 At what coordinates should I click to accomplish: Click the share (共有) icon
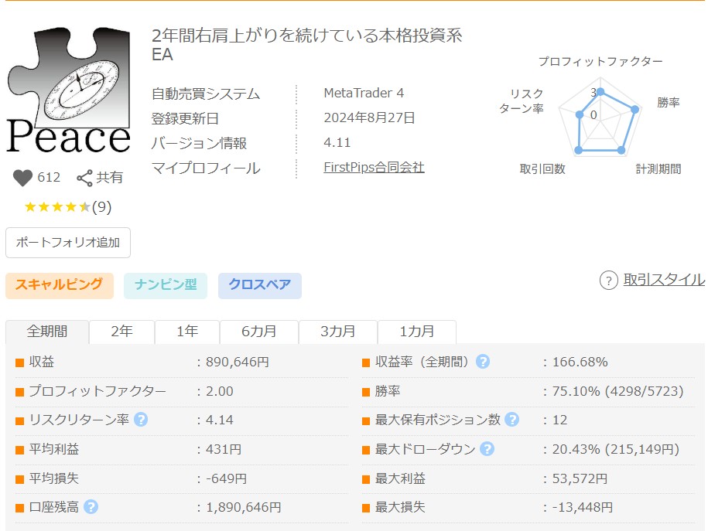[x=84, y=178]
